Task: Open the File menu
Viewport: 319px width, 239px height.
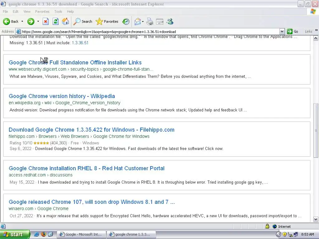Action: 5,12
